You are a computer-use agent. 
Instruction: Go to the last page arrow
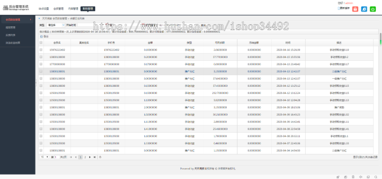click(x=95, y=157)
